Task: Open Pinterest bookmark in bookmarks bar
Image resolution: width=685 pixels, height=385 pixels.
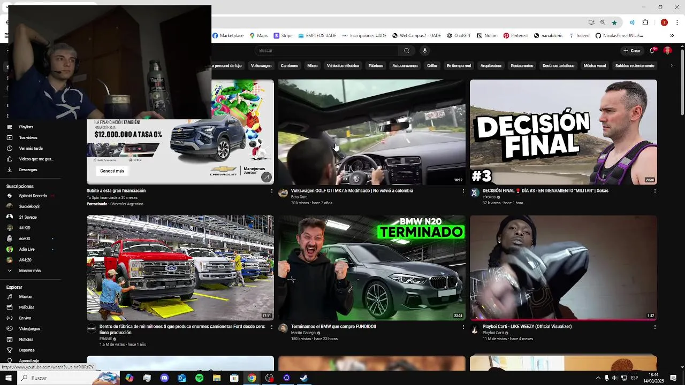Action: coord(515,36)
